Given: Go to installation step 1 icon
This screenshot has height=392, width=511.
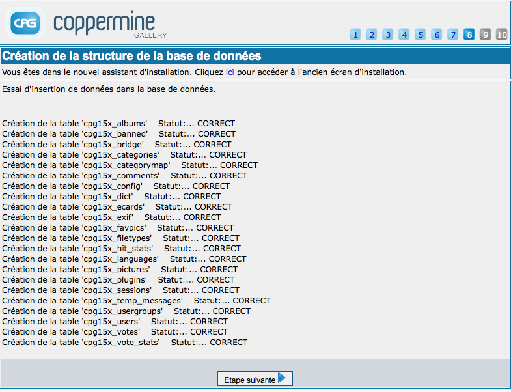Looking at the screenshot, I should tap(355, 35).
